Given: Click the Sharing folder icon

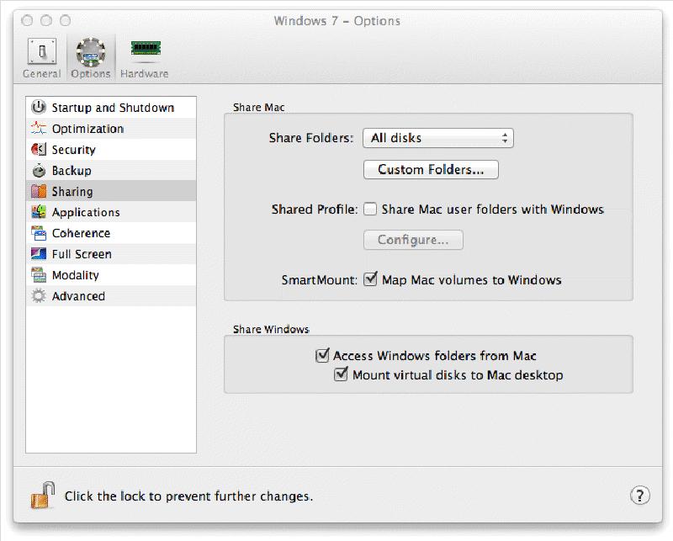Looking at the screenshot, I should point(39,191).
